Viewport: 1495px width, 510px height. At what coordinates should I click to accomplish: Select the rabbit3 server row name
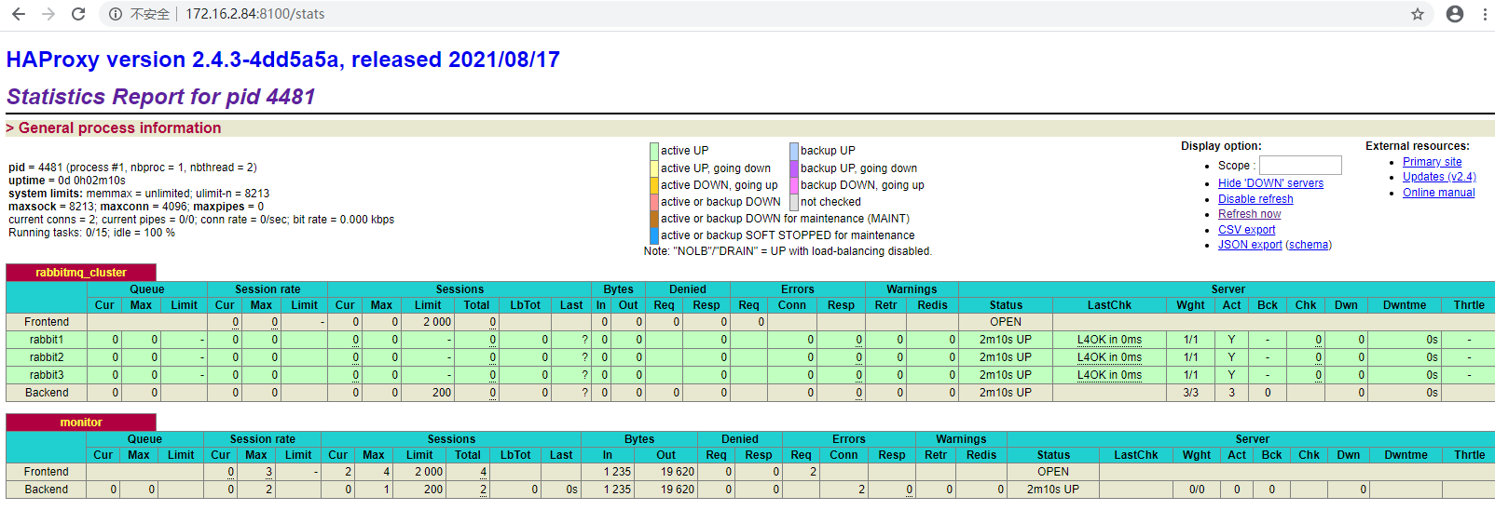click(47, 375)
